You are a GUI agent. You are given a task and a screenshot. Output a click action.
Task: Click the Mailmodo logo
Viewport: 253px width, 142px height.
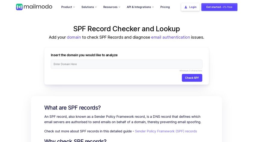[x=34, y=7]
